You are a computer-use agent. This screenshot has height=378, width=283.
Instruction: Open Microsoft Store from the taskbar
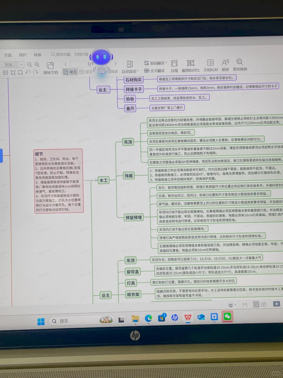tap(162, 318)
